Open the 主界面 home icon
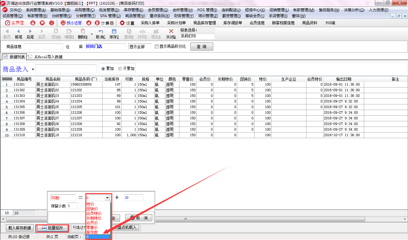The image size is (408, 240). point(14,23)
